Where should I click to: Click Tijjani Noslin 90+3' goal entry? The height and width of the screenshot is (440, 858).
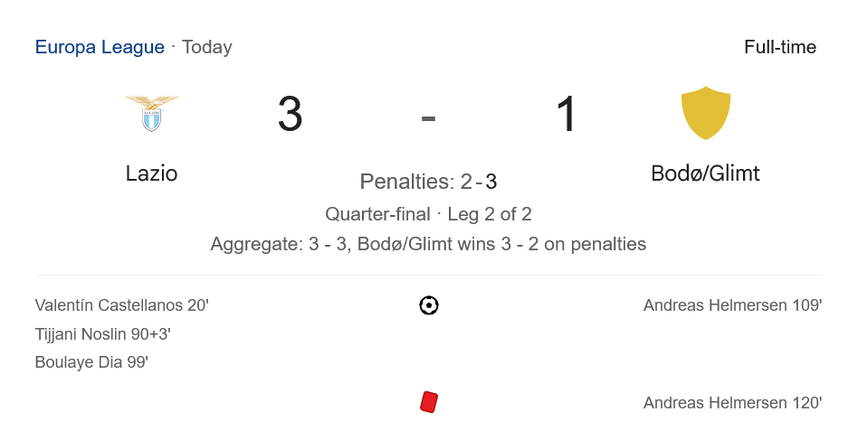[x=103, y=334]
